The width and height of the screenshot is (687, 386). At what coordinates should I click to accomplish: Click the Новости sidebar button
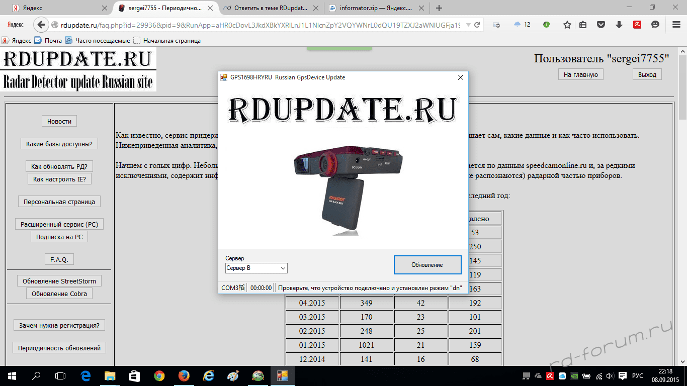click(59, 121)
